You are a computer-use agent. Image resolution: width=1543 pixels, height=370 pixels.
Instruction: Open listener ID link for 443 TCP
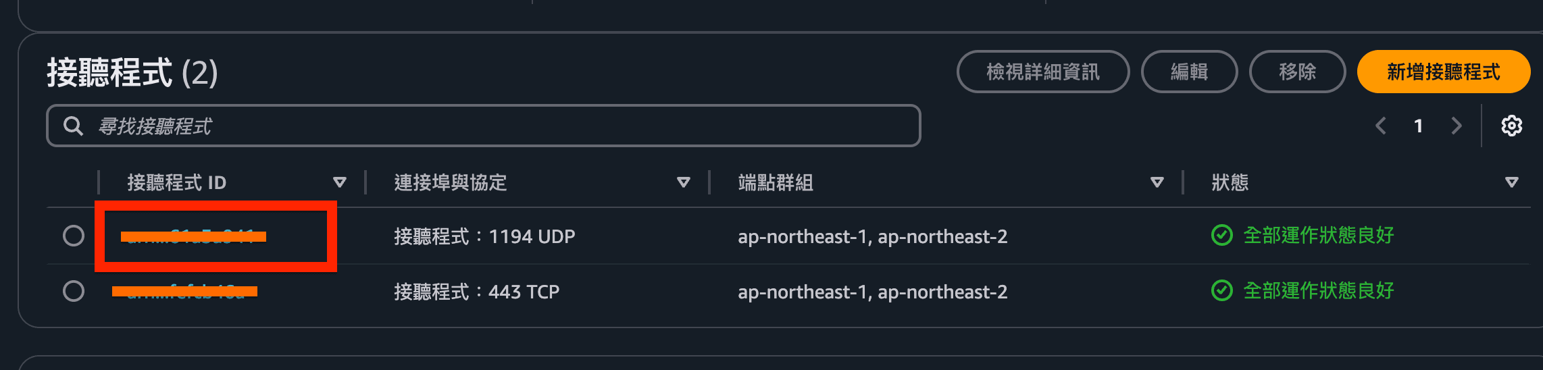(x=184, y=292)
